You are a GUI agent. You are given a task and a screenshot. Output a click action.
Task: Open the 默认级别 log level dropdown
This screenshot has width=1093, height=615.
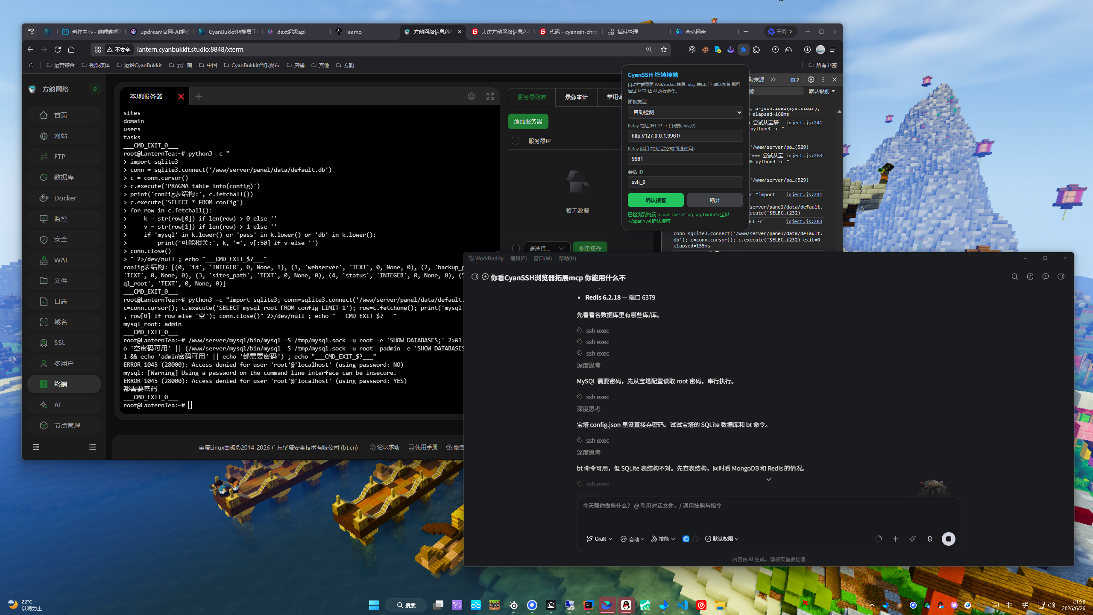pos(822,91)
